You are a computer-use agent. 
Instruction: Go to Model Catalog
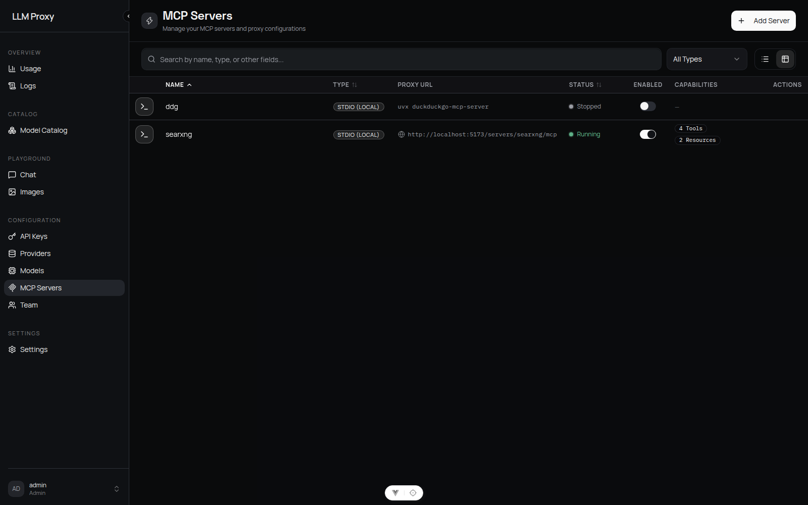(64, 130)
